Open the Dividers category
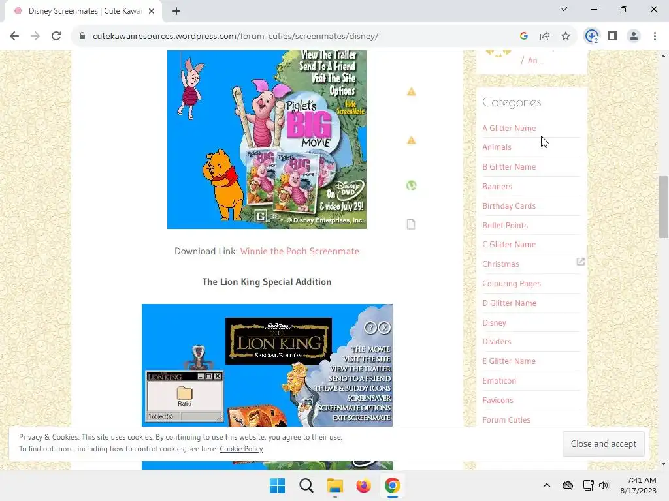This screenshot has width=669, height=501. pyautogui.click(x=497, y=341)
